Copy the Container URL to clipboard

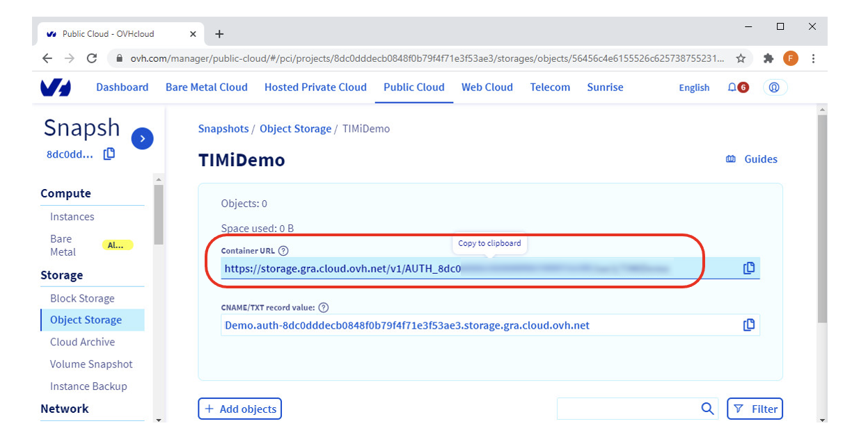(749, 268)
